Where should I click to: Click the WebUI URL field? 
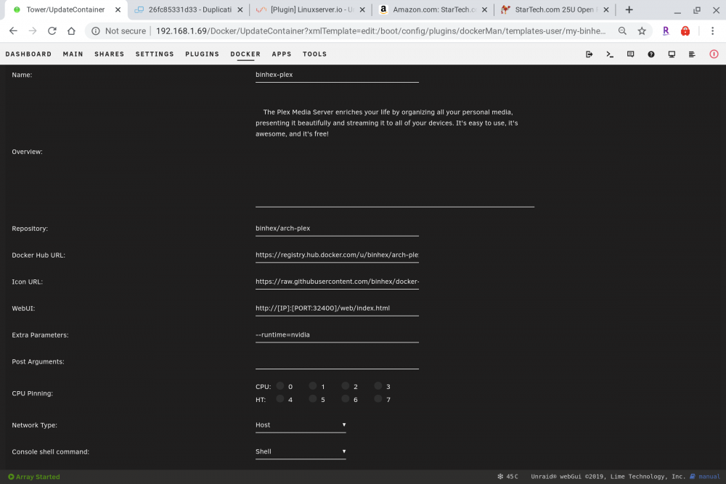[x=337, y=308]
